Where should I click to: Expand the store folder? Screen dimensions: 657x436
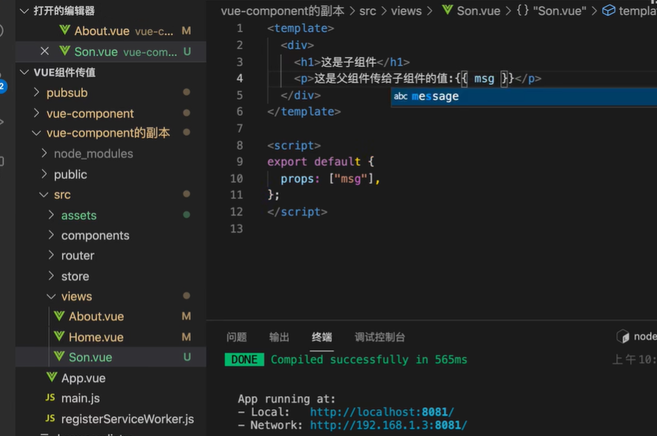(51, 276)
